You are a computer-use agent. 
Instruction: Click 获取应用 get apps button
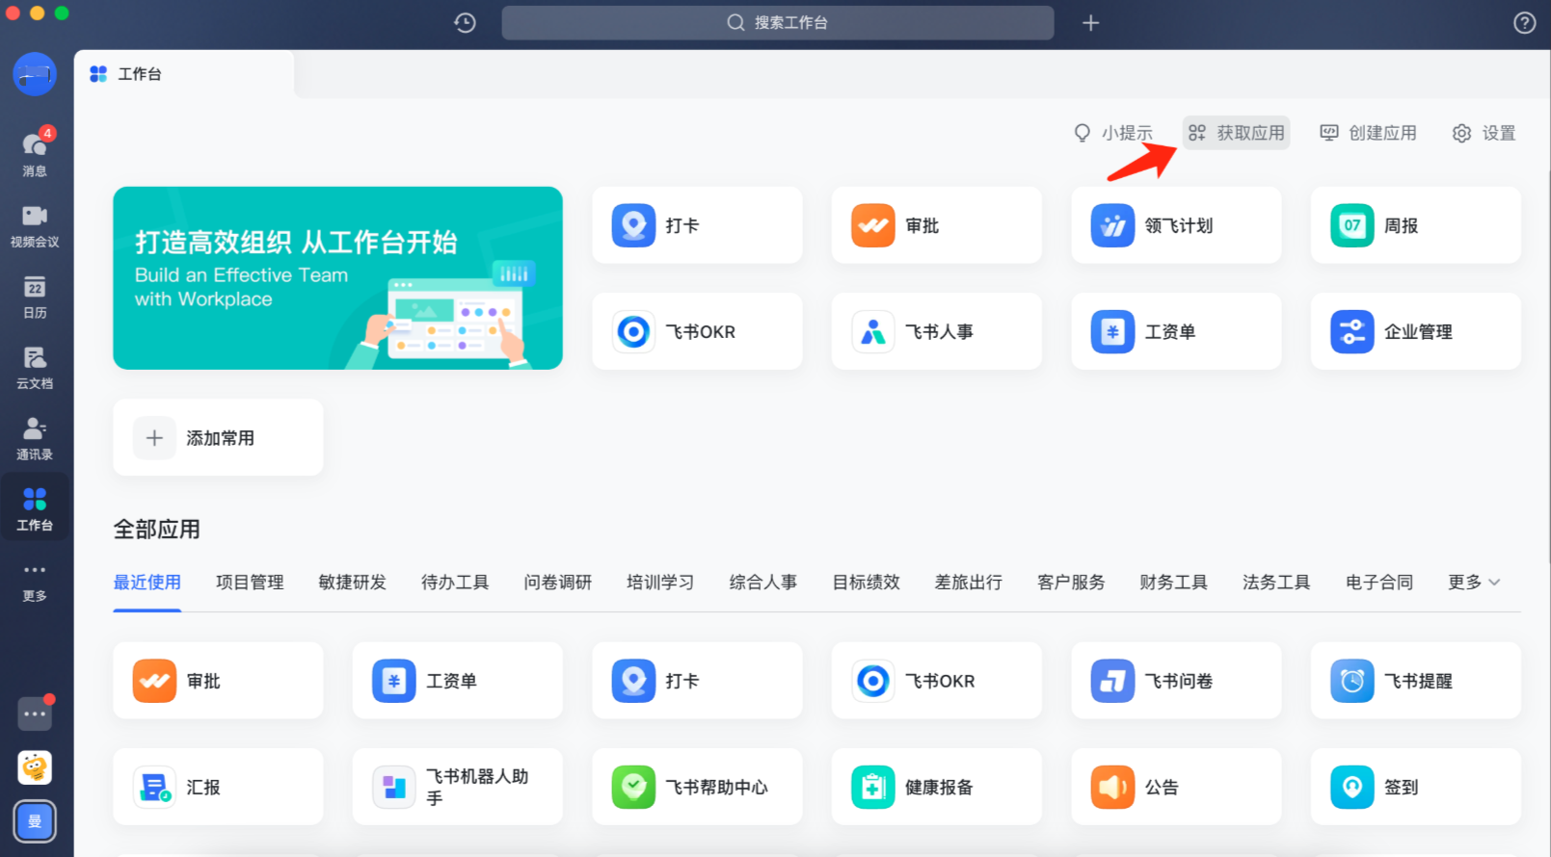click(1236, 133)
